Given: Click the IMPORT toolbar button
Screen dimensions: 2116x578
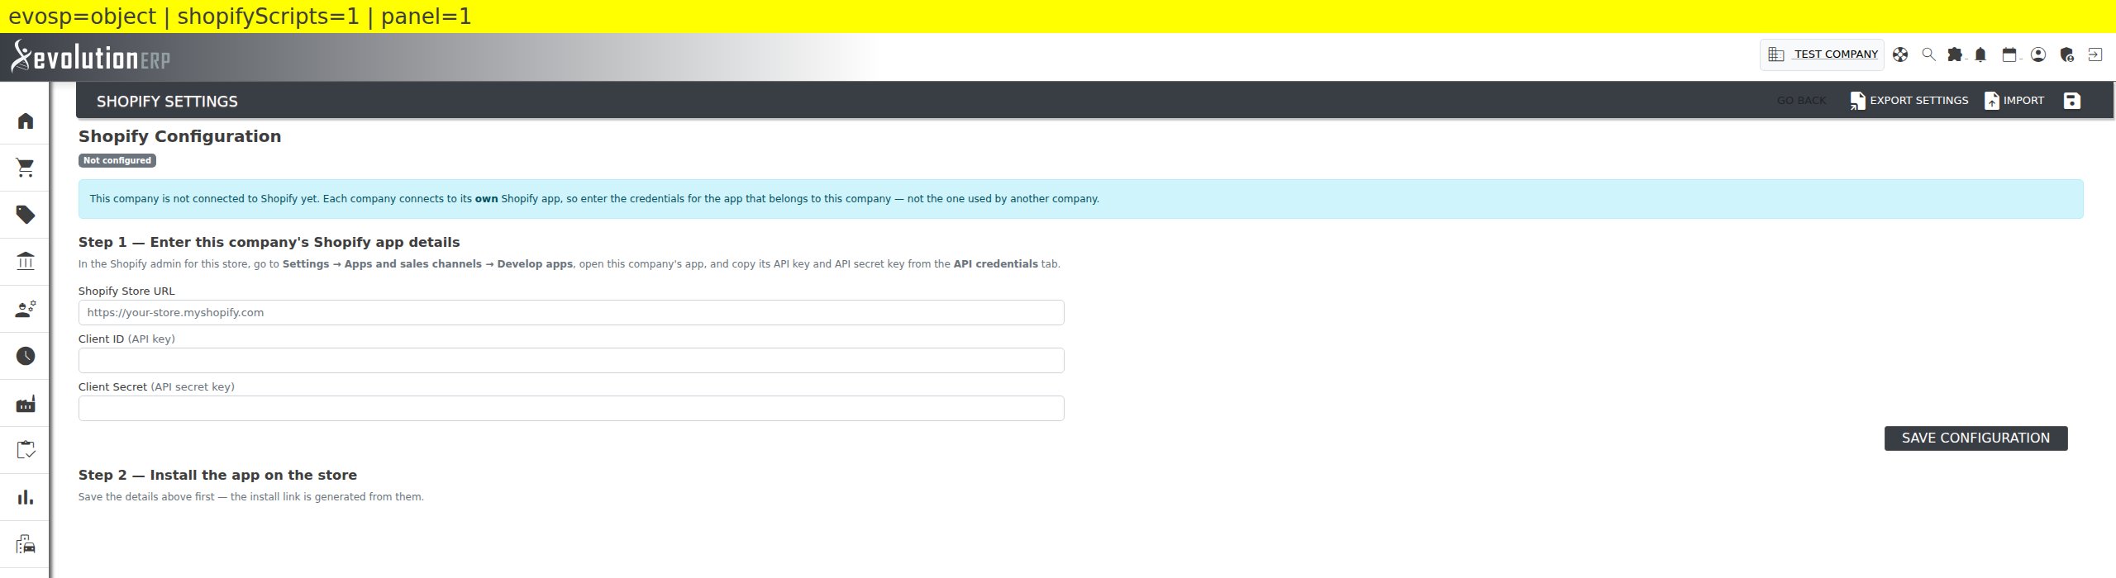Looking at the screenshot, I should (2014, 101).
